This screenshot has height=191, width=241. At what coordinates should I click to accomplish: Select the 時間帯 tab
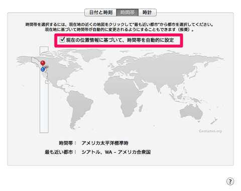point(128,13)
